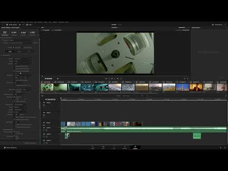
Task: Open the Render Settings panel button
Action: 11,25
